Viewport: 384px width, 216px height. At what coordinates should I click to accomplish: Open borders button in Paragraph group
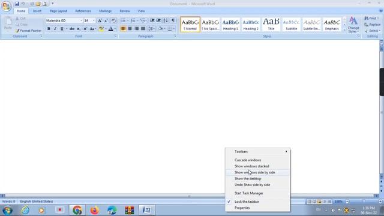(170, 29)
